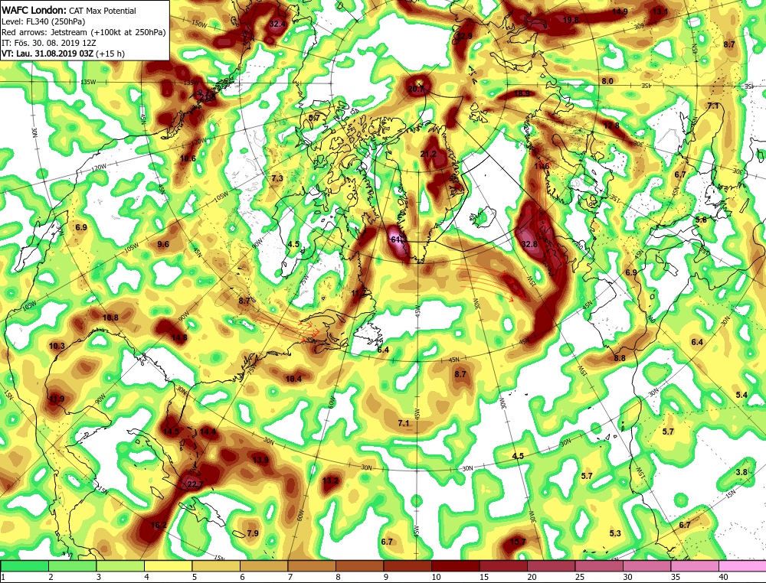Click the legend scale number 15
The width and height of the screenshot is (766, 583).
coord(483,577)
